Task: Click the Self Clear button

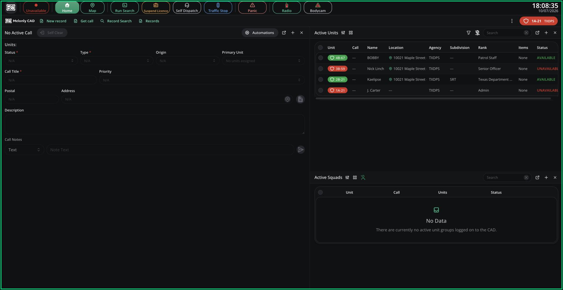Action: 52,33
